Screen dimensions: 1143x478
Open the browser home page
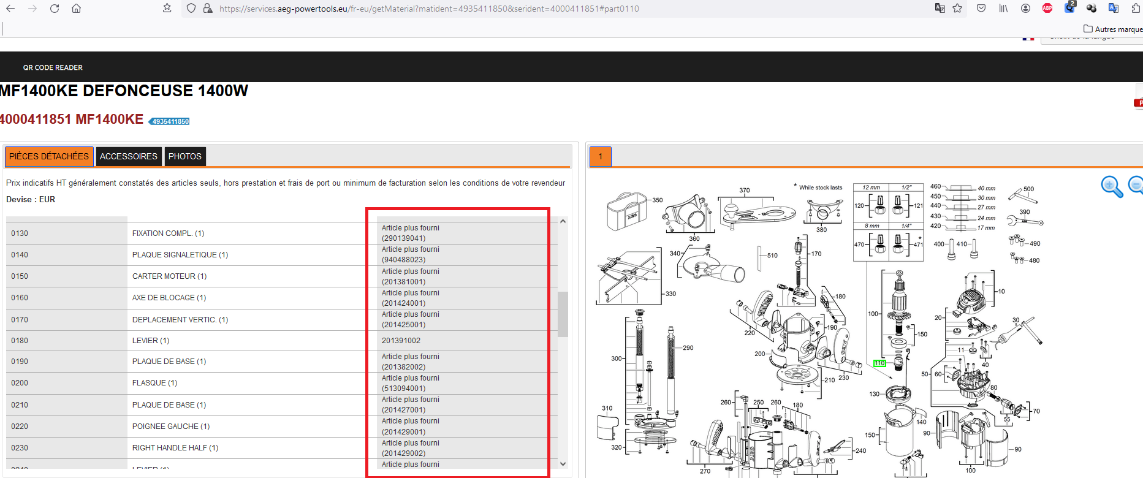coord(77,9)
